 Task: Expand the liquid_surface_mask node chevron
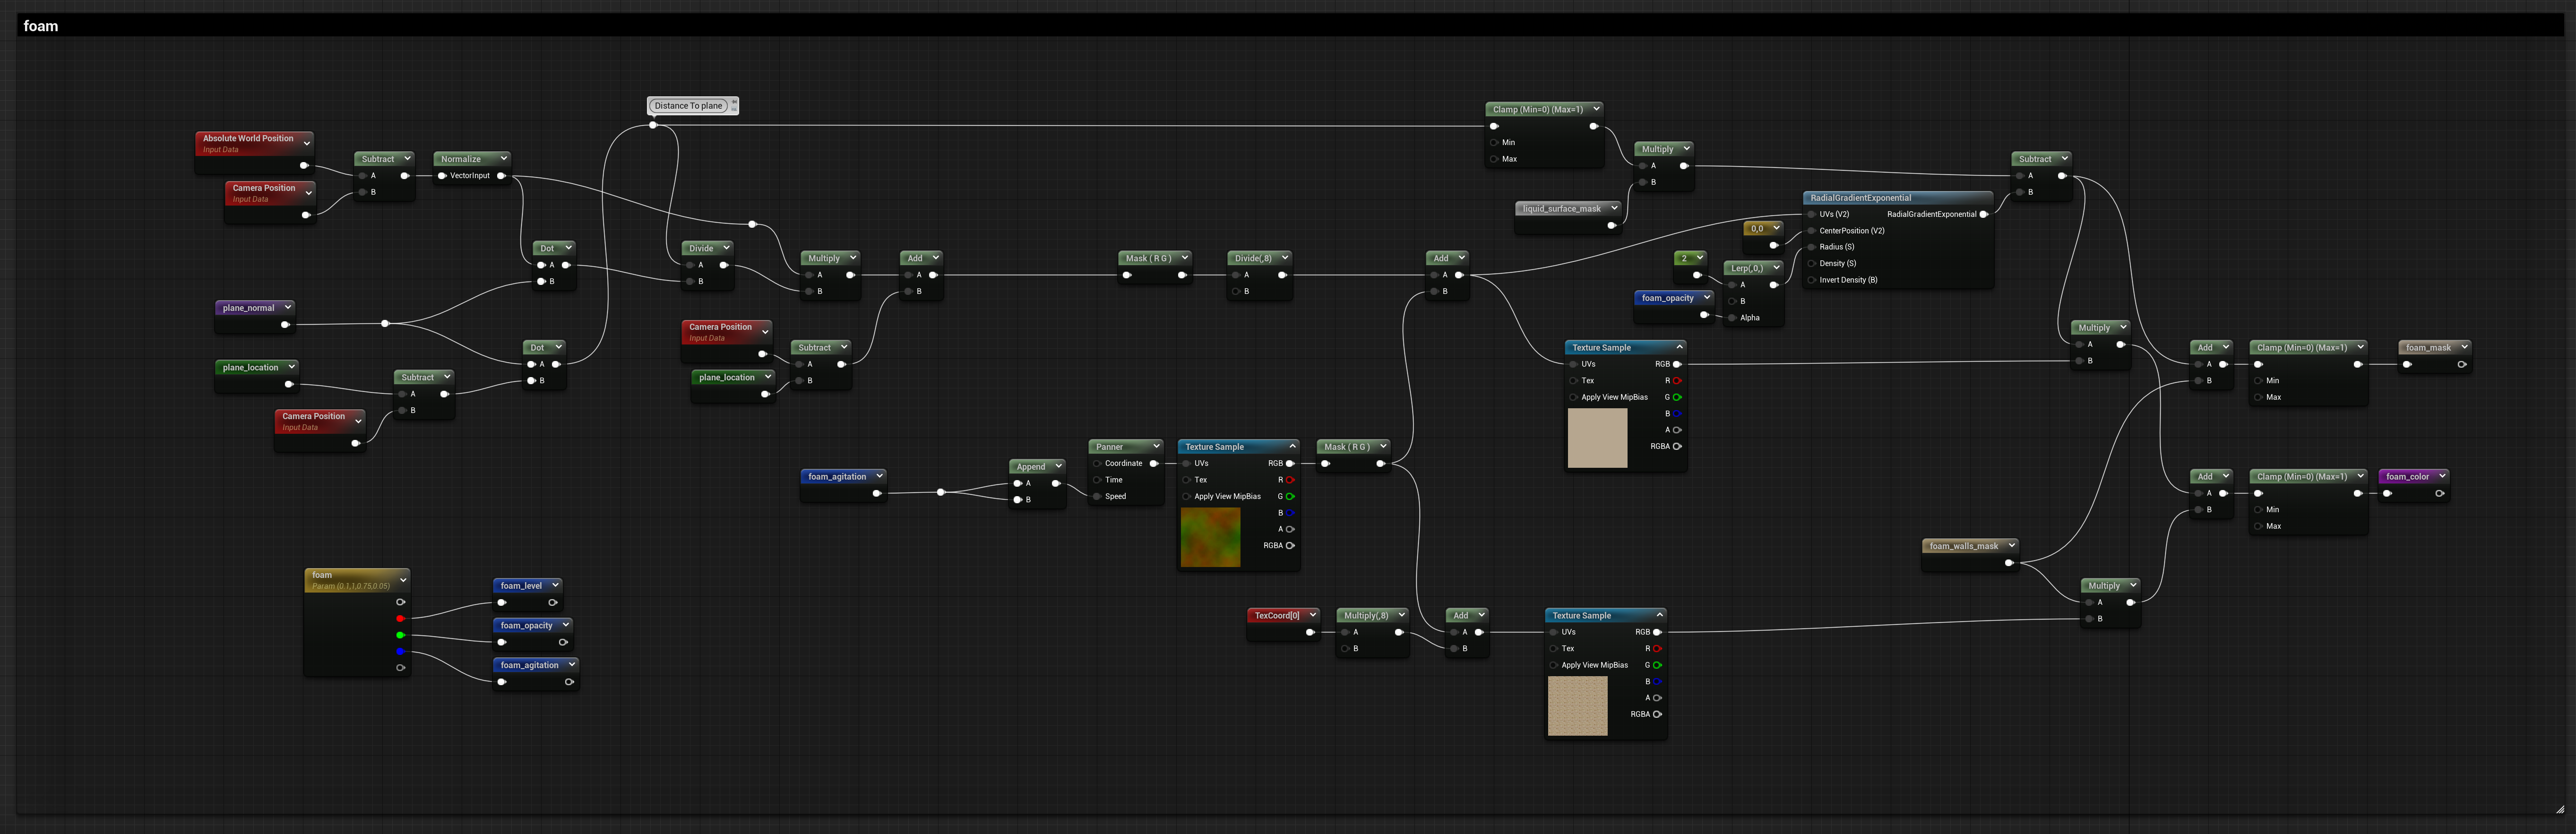coord(1613,208)
